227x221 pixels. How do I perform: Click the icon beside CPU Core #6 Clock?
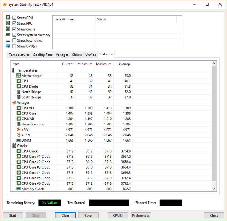pos(19,183)
